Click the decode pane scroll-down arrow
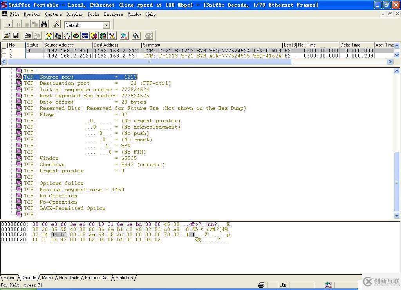Screen dimensions: 401x290 [x=397, y=215]
